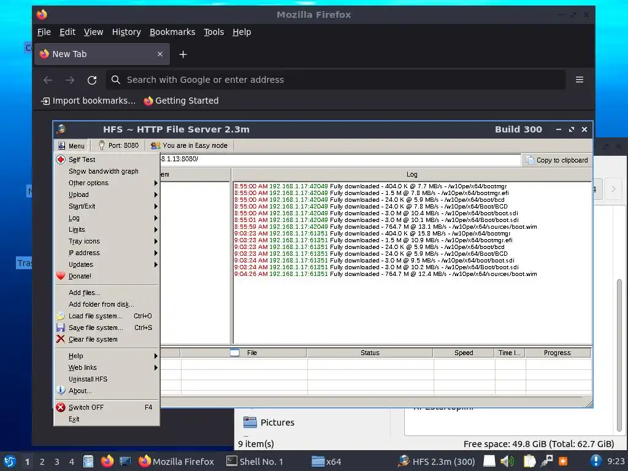Click the Log panel header

tap(412, 174)
